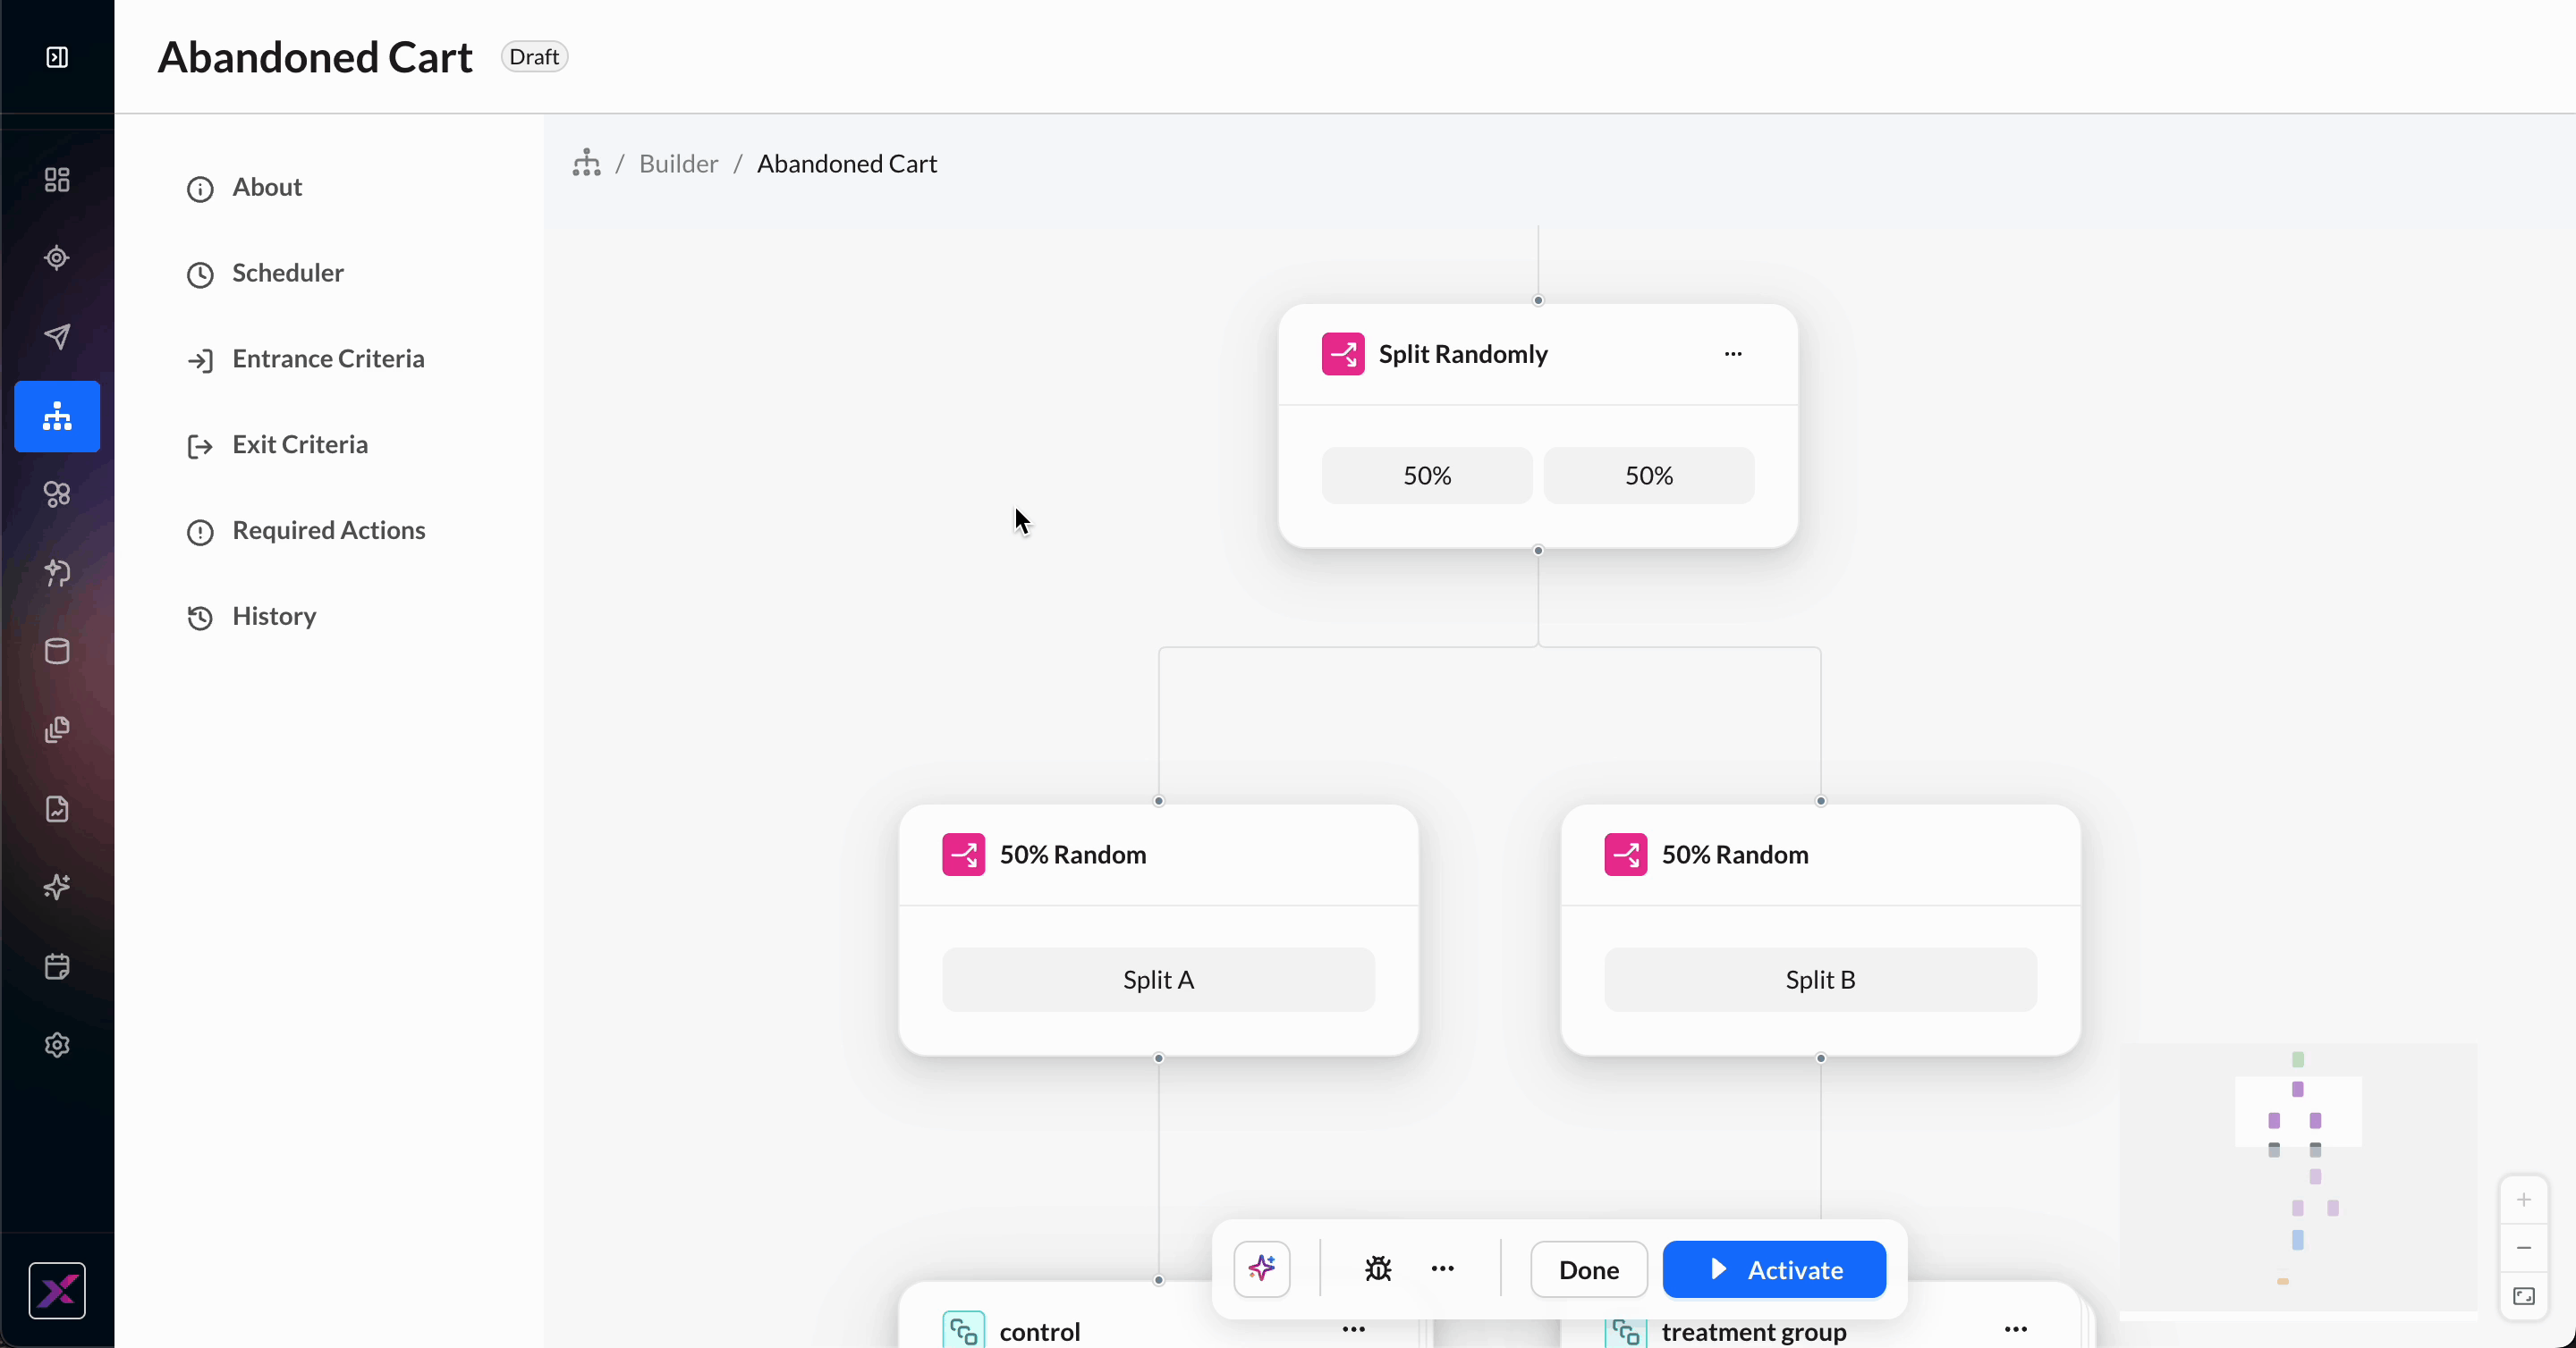Click the Abandoned Cart page heading

tap(315, 57)
